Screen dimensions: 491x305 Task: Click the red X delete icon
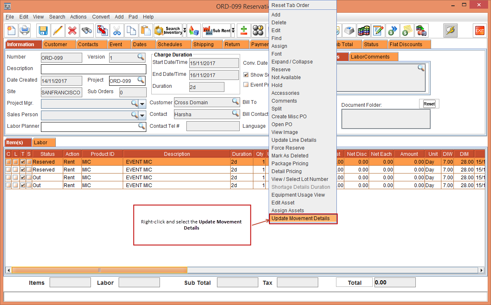tap(72, 30)
